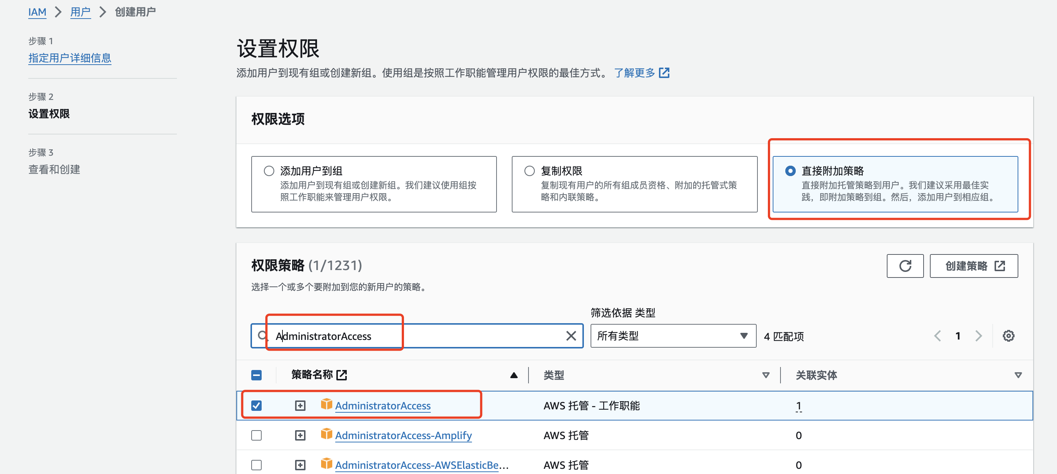Select the 添加用户到组 radio option

(x=269, y=171)
